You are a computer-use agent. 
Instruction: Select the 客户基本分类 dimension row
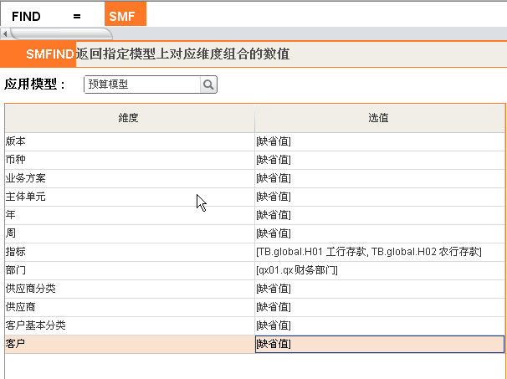coord(130,326)
